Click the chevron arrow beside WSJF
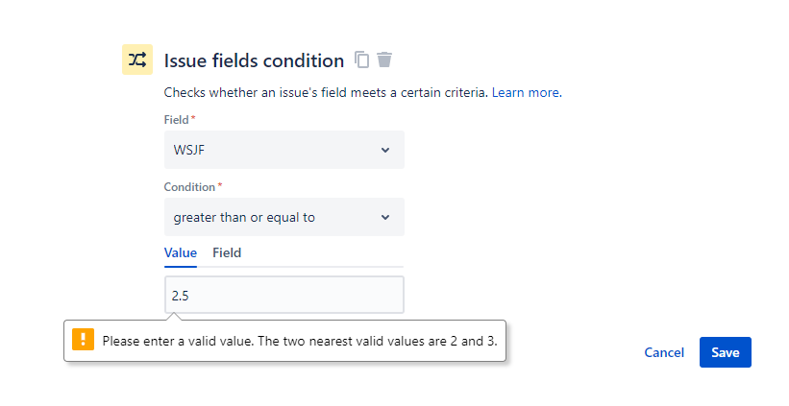The height and width of the screenshot is (406, 789). [385, 150]
